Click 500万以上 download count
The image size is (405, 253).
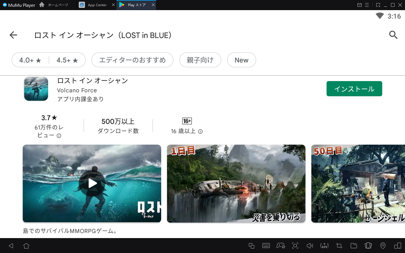click(118, 121)
